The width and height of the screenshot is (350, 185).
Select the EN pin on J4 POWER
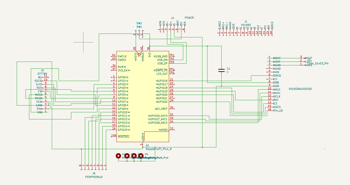pos(185,24)
